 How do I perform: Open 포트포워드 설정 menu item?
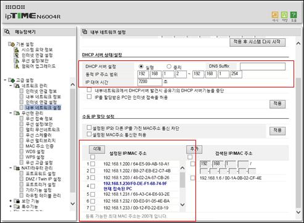(41, 174)
